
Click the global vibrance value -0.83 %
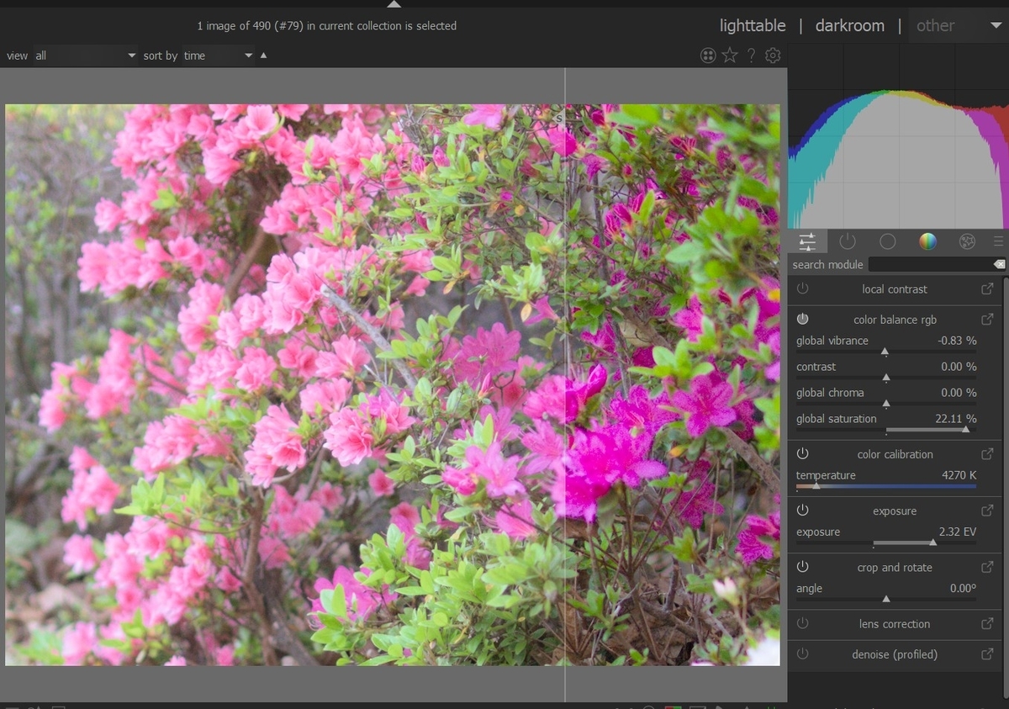click(x=957, y=341)
